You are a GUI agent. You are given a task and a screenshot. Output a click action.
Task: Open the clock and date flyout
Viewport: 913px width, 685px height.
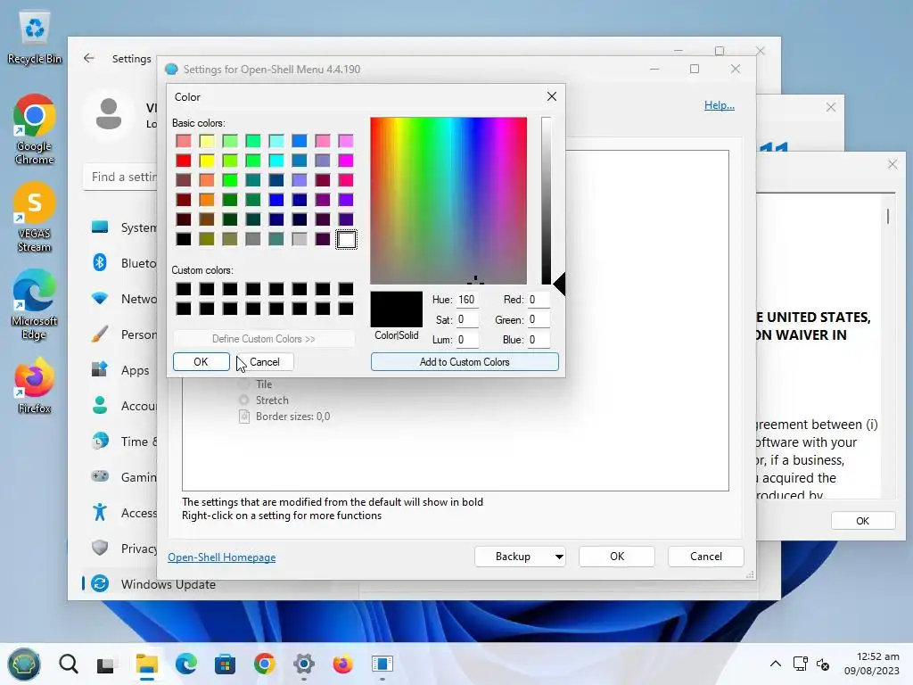(872, 664)
